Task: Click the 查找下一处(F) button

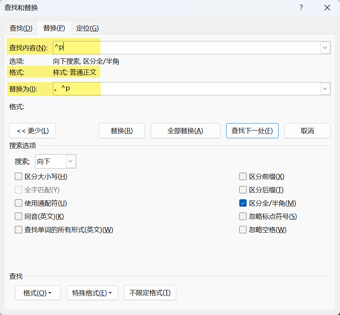Action: point(252,131)
